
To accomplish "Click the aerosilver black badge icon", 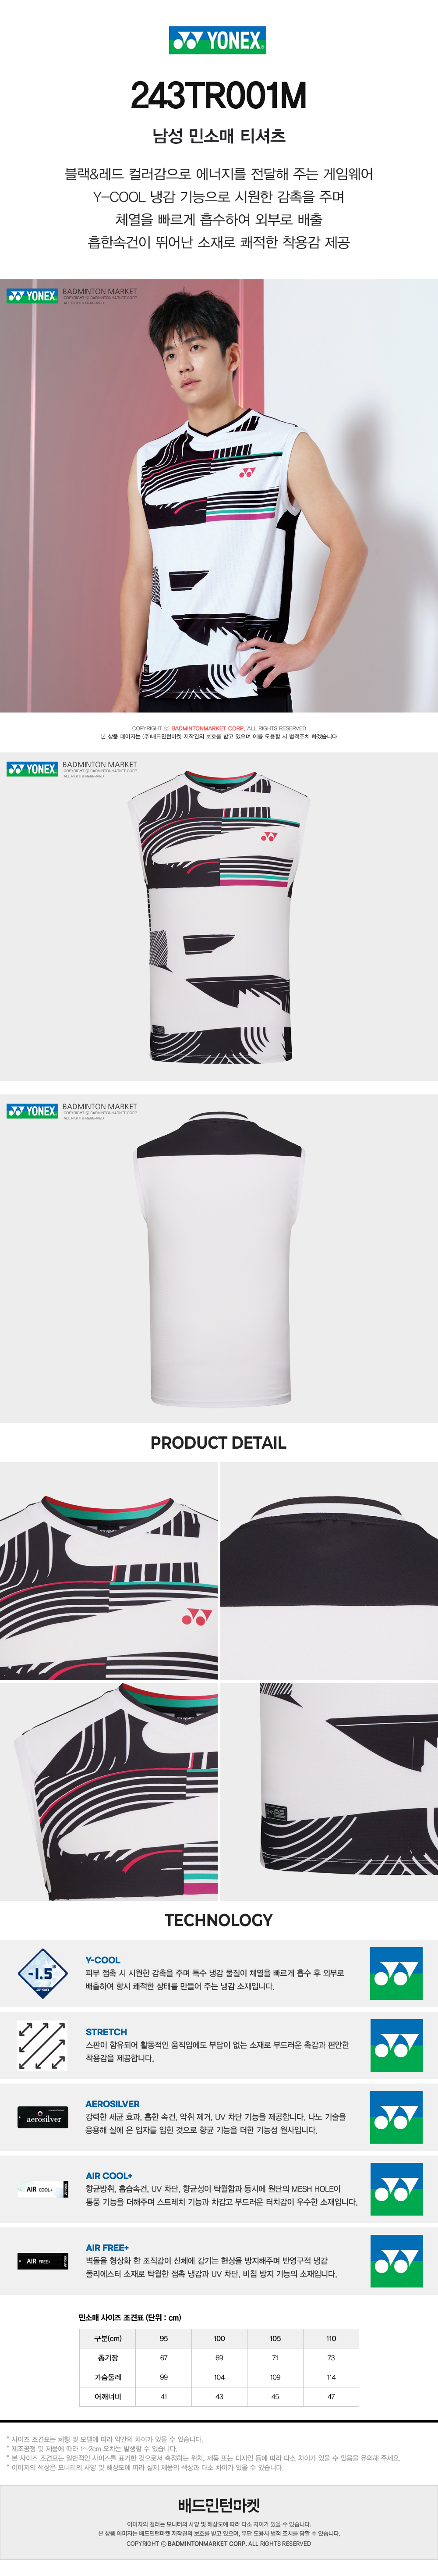I will [x=43, y=2117].
